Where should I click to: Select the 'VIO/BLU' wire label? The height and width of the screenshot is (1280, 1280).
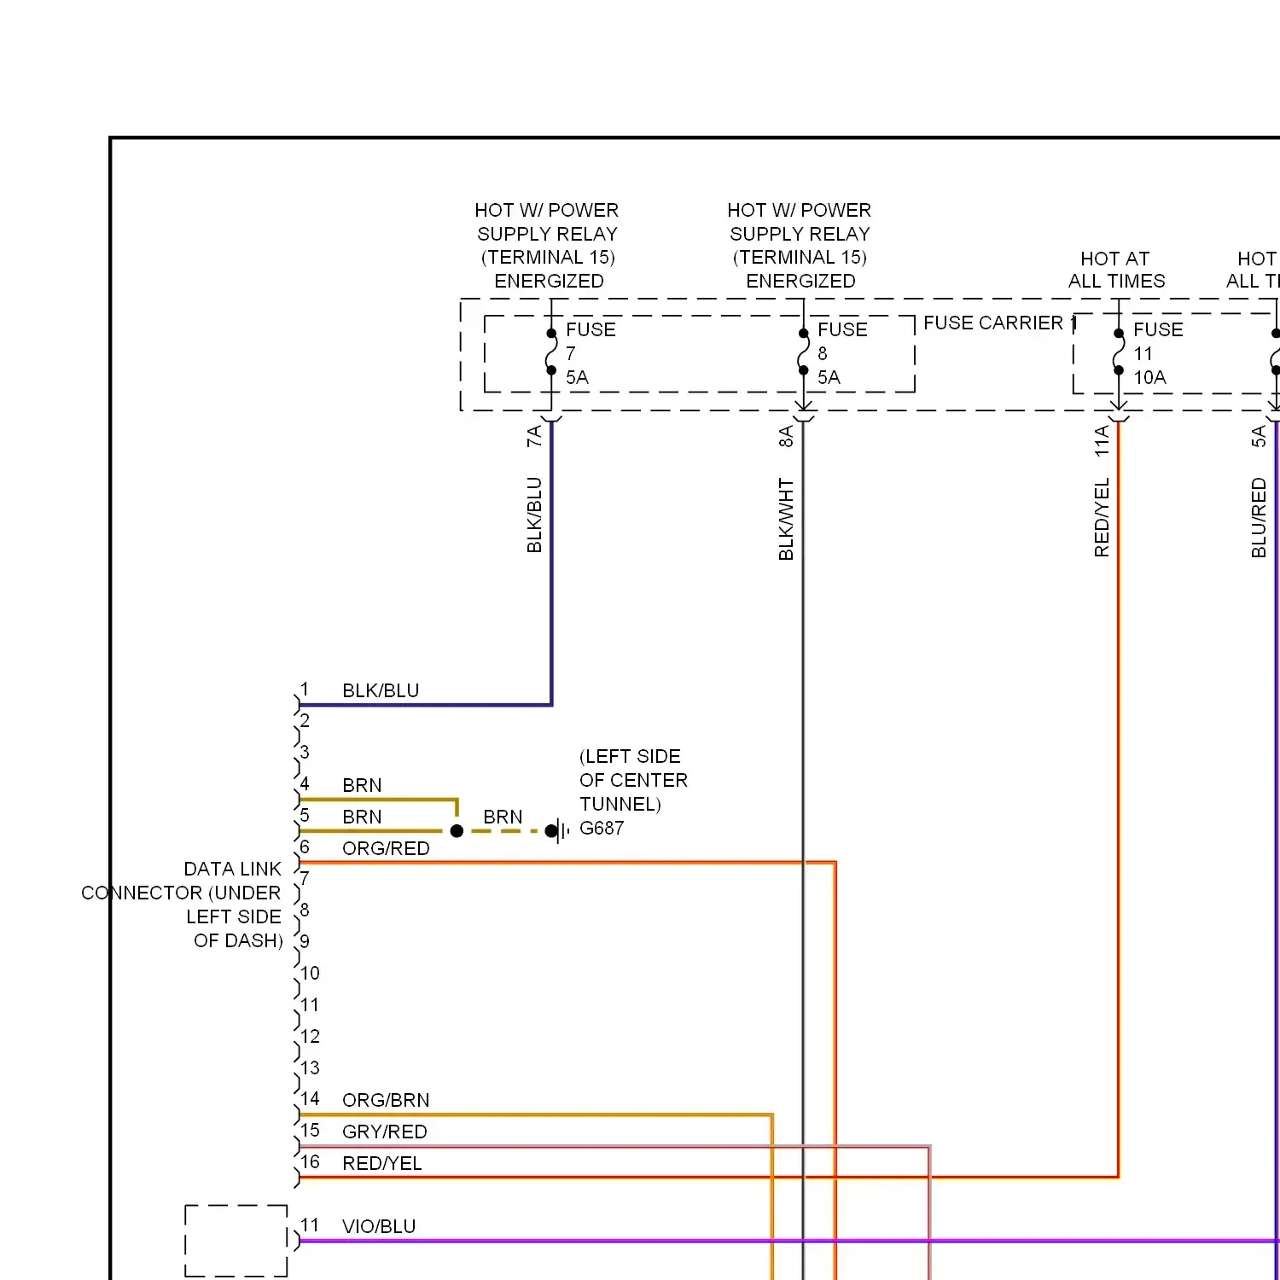379,1226
